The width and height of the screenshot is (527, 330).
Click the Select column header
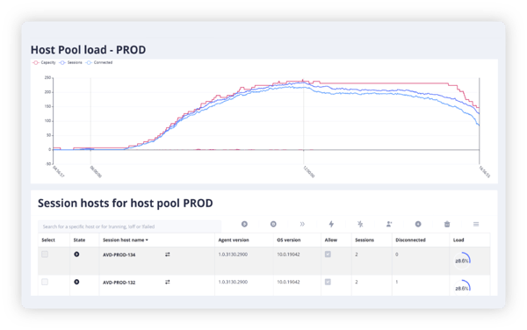pyautogui.click(x=48, y=240)
